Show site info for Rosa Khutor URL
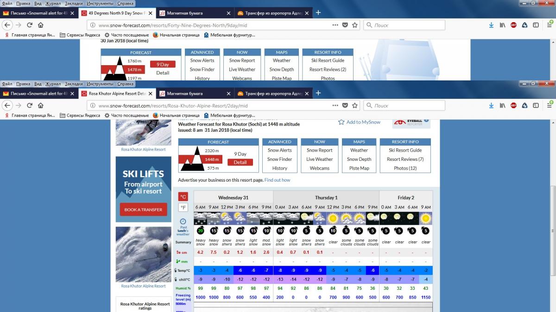This screenshot has width=556, height=312. (x=93, y=106)
